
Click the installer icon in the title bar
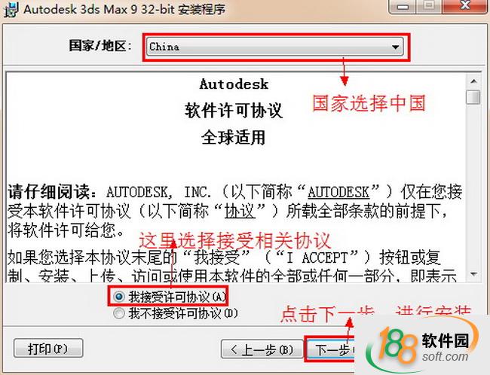click(11, 9)
